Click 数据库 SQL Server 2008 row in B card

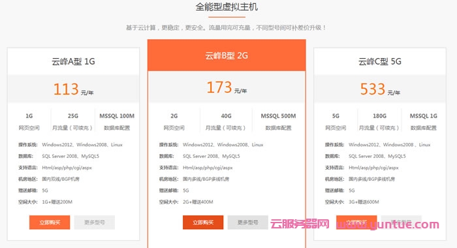(x=199, y=156)
